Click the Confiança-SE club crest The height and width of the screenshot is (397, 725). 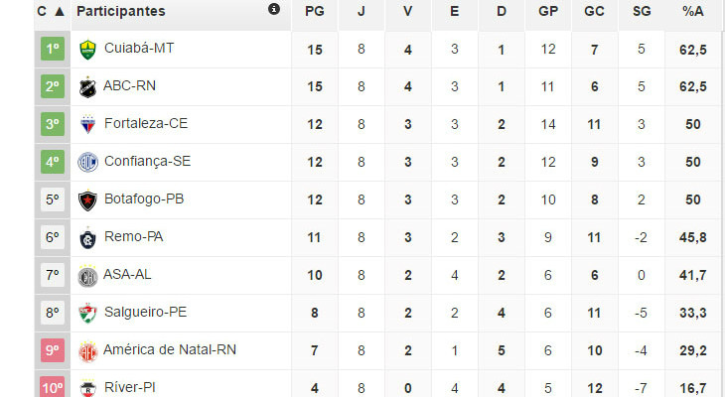click(x=87, y=162)
